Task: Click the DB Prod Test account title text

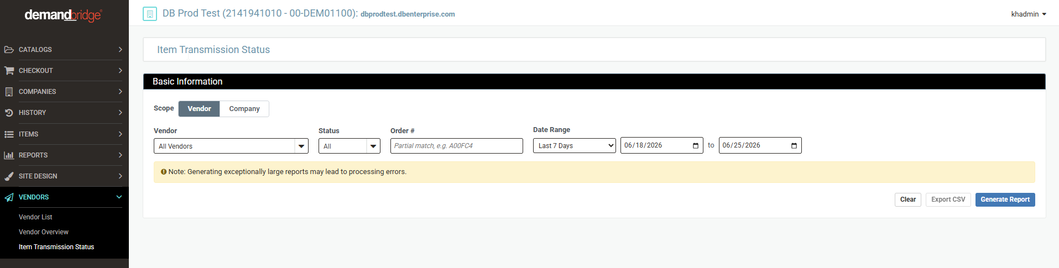Action: pos(260,13)
